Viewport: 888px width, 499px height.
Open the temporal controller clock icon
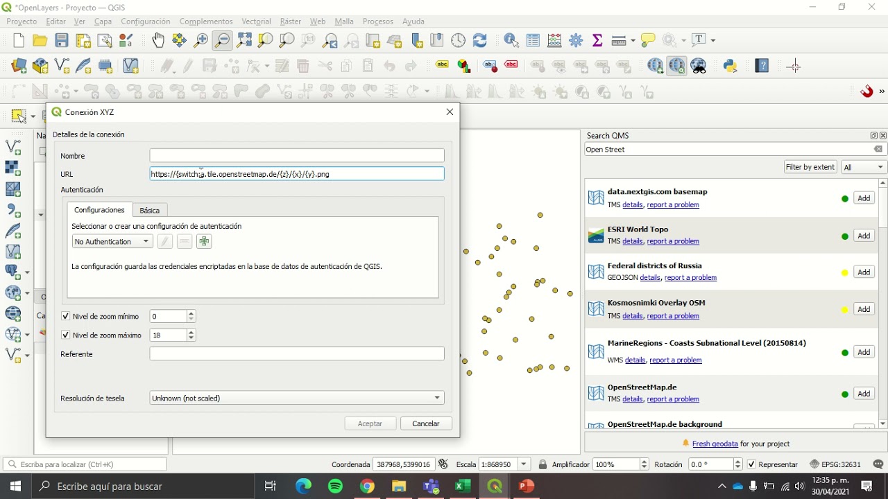[x=459, y=41]
